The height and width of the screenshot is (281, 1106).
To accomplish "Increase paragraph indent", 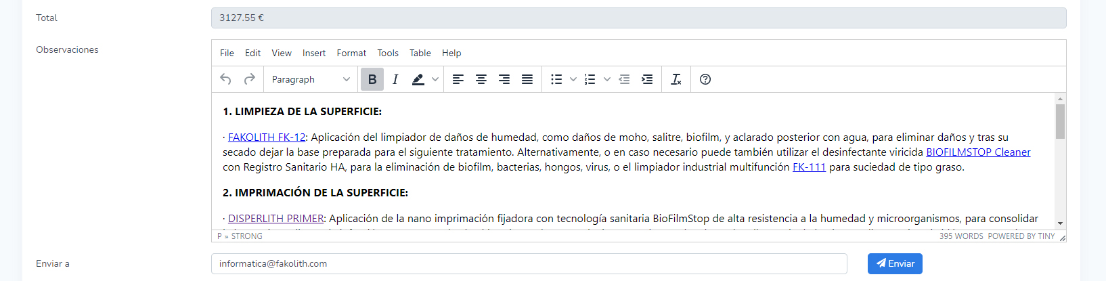I will pyautogui.click(x=647, y=79).
